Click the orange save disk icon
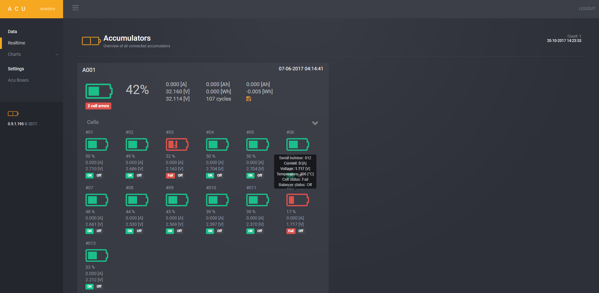The width and height of the screenshot is (599, 293). (249, 99)
